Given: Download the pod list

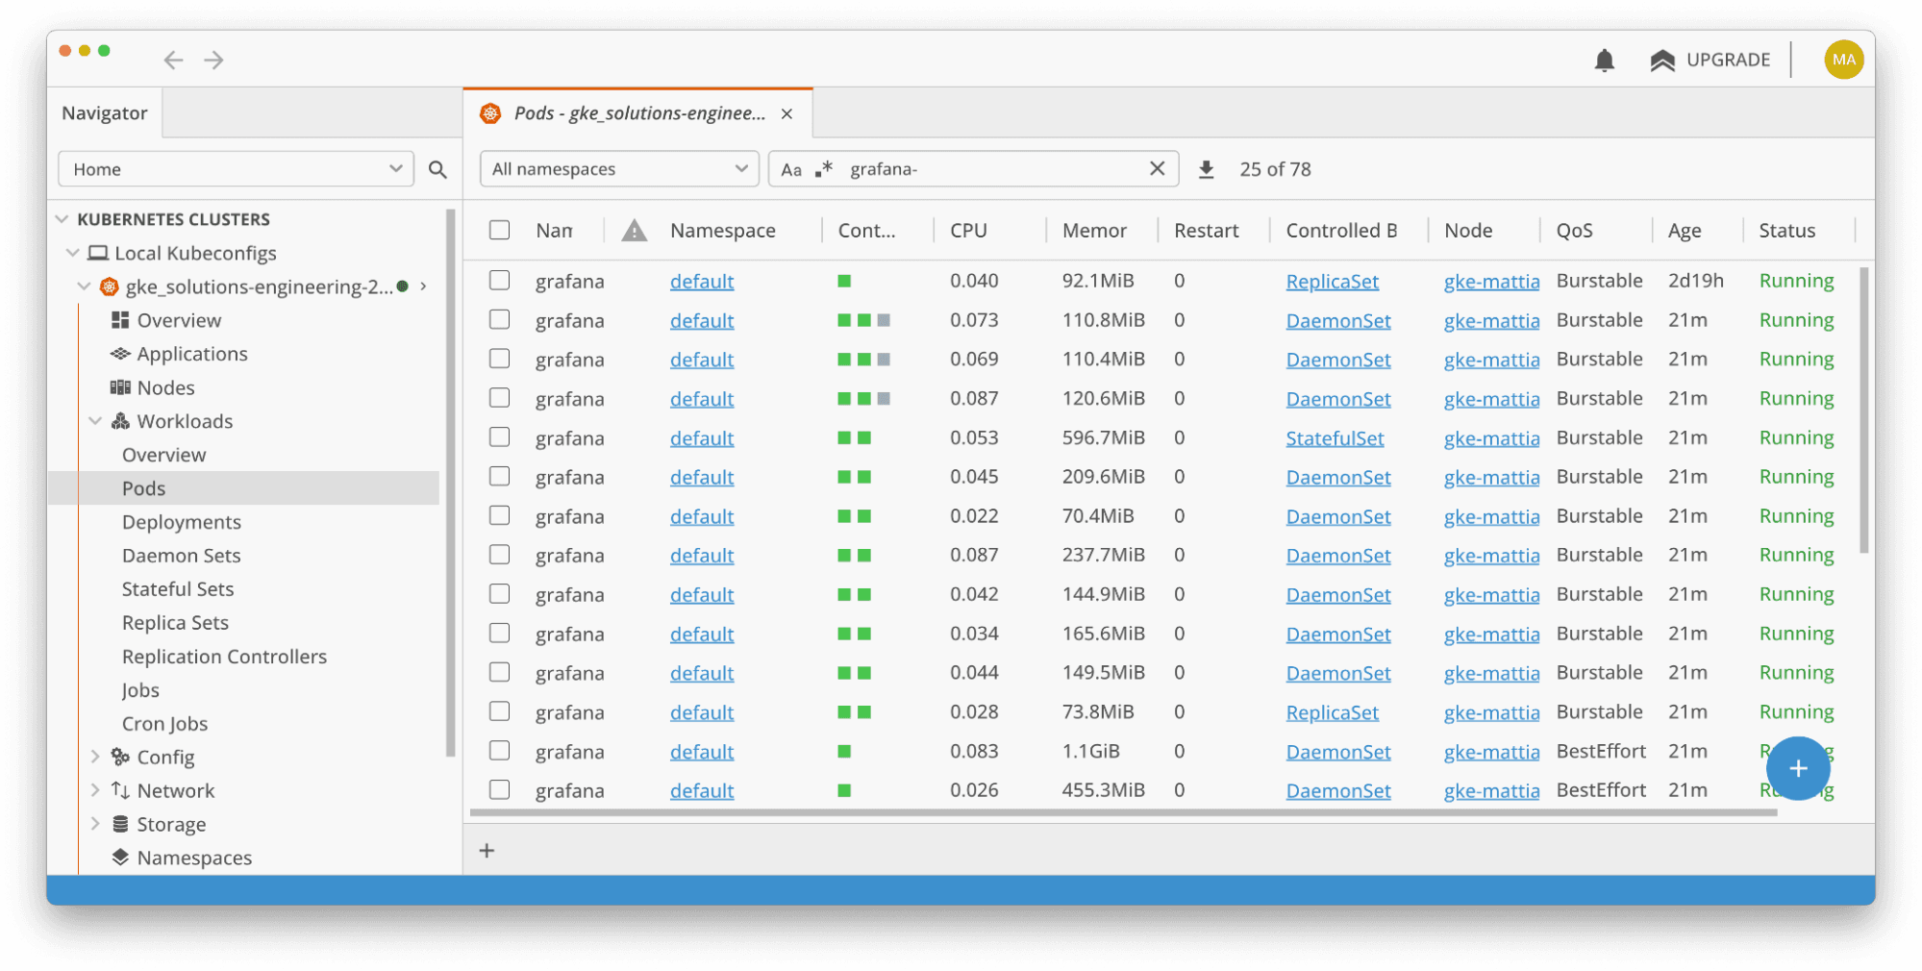Looking at the screenshot, I should [1206, 170].
